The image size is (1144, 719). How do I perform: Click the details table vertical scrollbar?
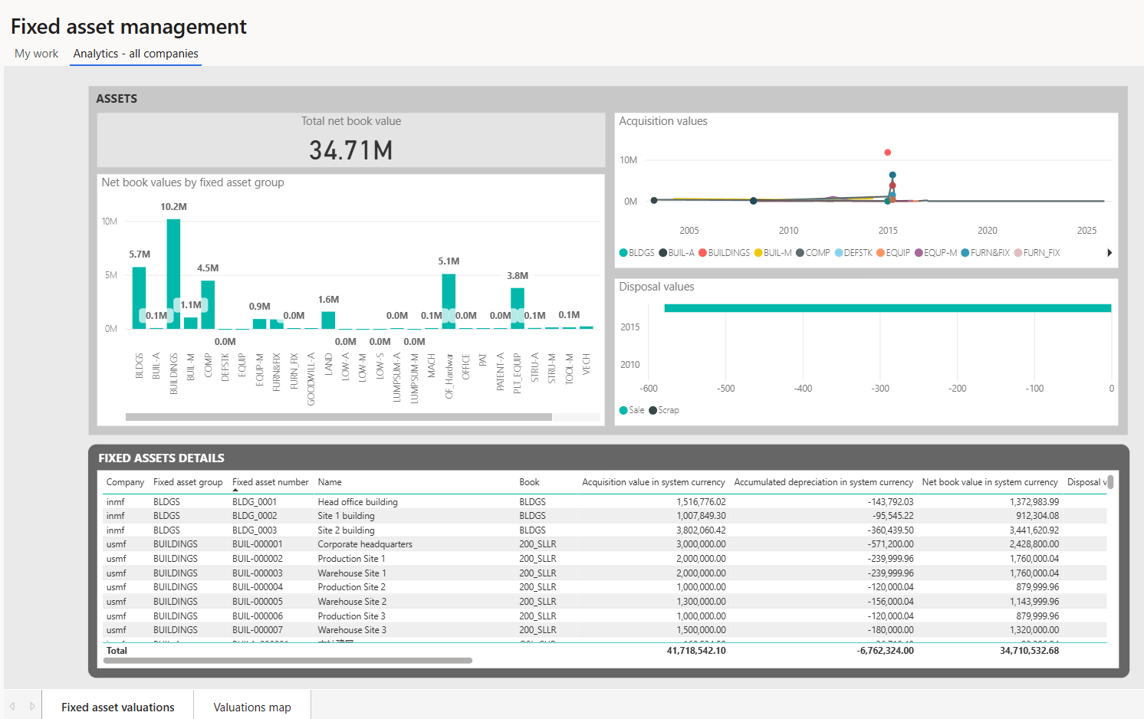click(1110, 482)
